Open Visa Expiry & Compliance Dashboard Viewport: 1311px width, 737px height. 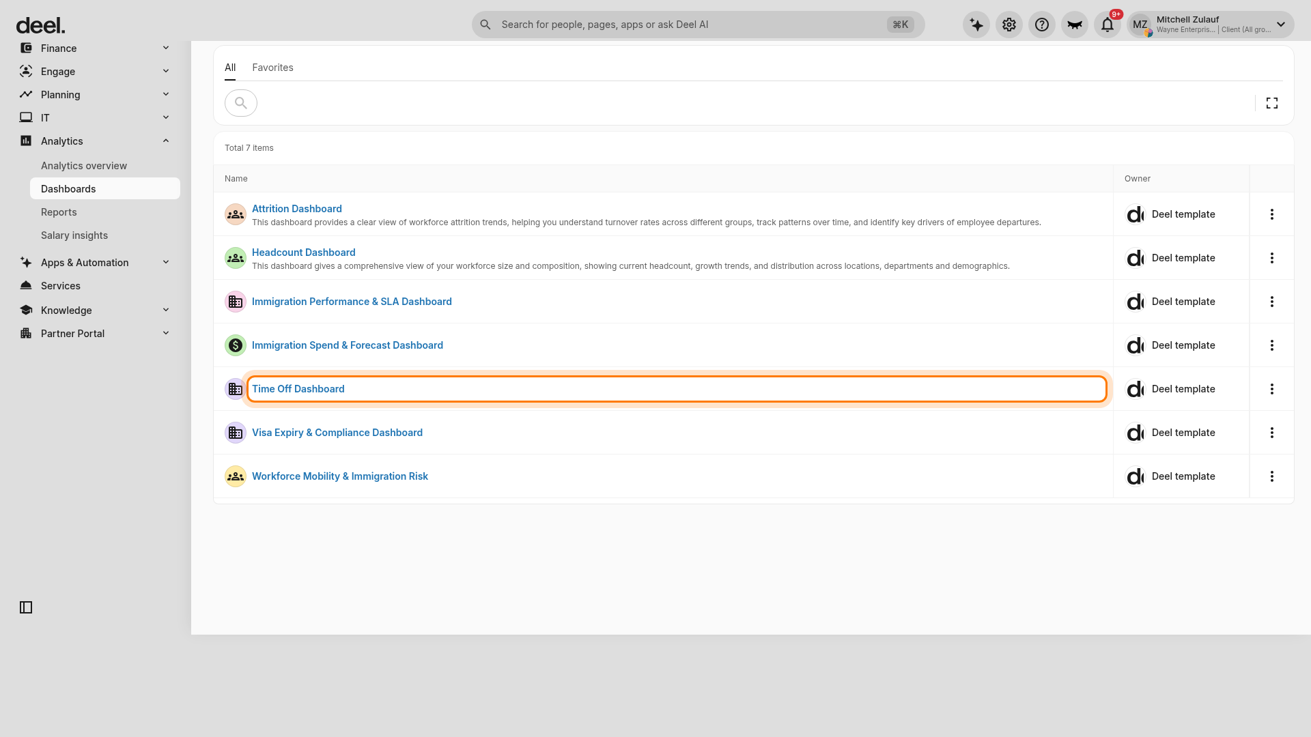tap(337, 433)
